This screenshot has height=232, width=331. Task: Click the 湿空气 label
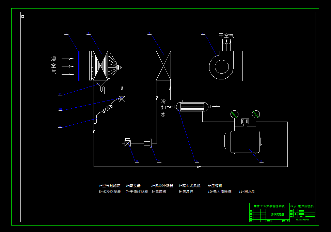click(53, 65)
